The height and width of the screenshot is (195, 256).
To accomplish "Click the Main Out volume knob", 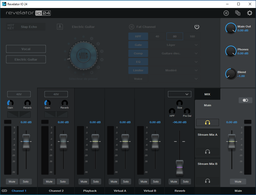I will coord(231,28).
